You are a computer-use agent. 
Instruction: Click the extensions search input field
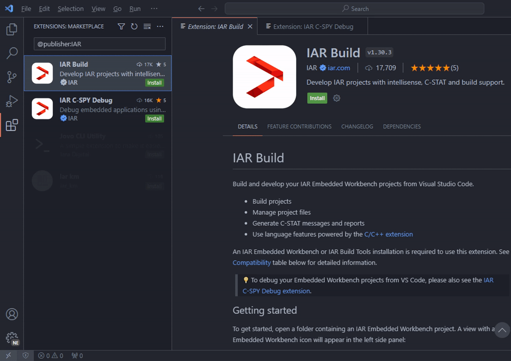pyautogui.click(x=99, y=44)
